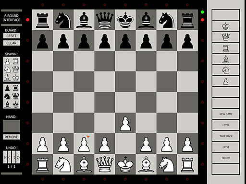This screenshot has width=246, height=184.
Task: Select pawn button in right panel
Action: click(x=226, y=81)
